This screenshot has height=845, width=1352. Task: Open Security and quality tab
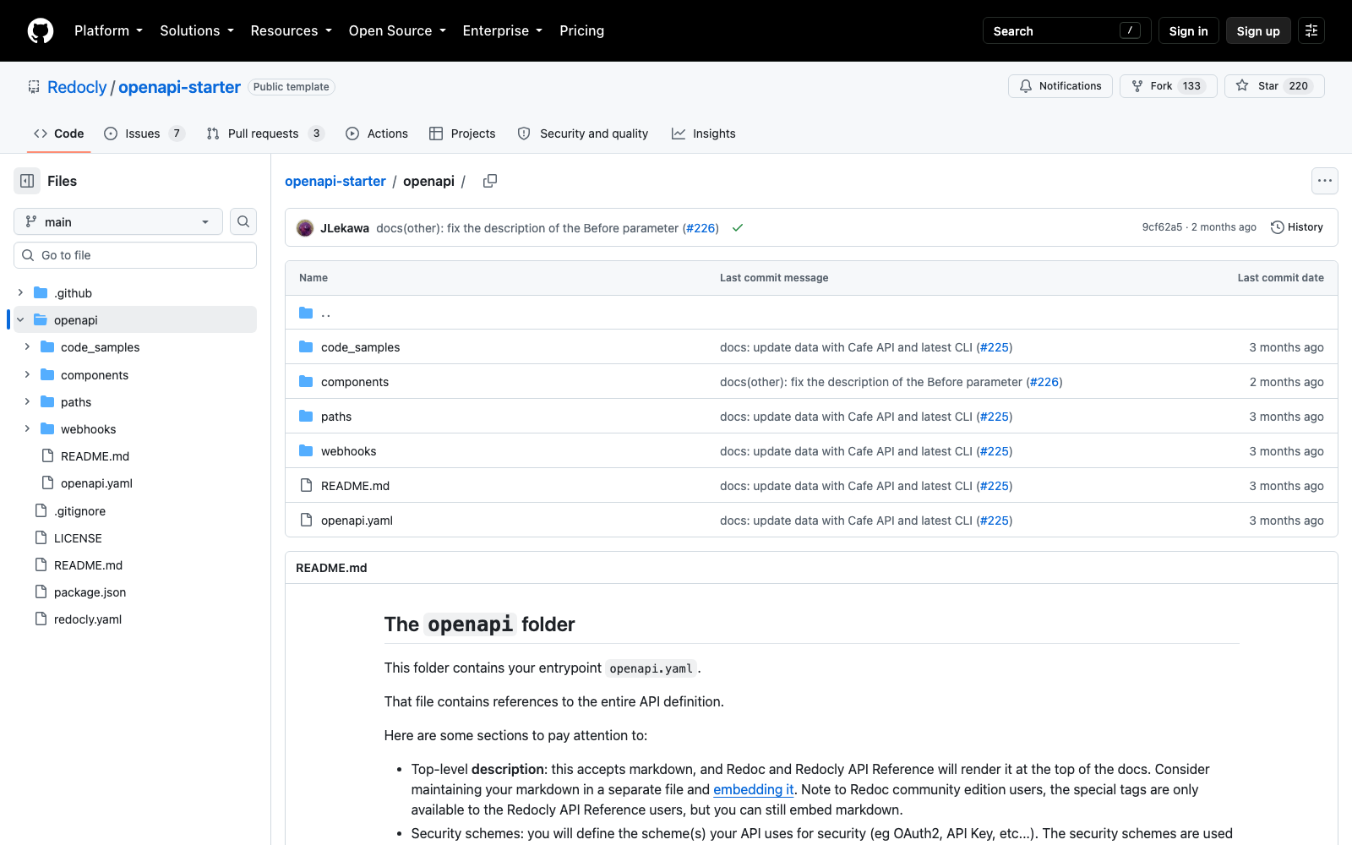point(583,134)
